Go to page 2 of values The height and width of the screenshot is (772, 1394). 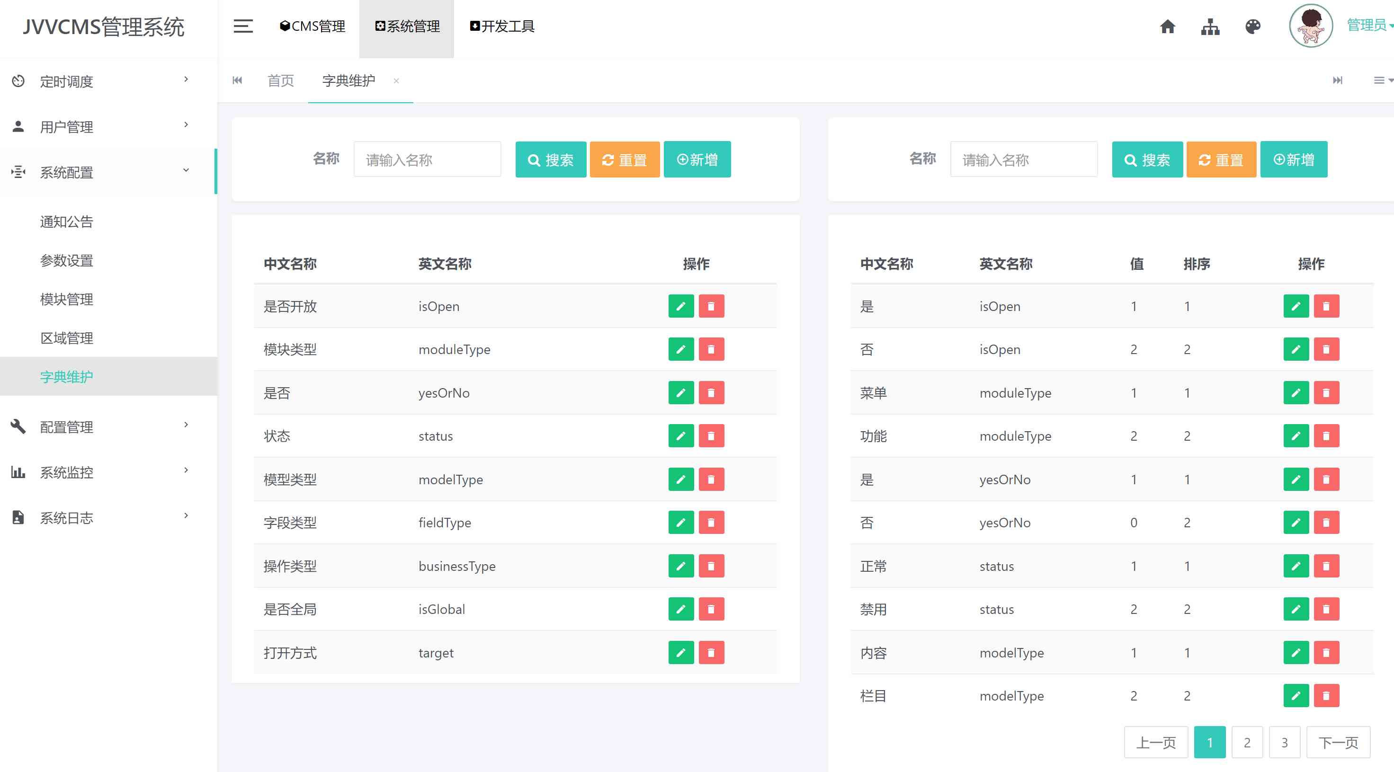coord(1247,742)
